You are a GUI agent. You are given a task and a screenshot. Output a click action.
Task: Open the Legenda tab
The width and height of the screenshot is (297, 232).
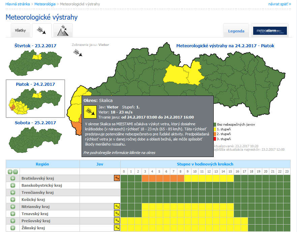click(x=236, y=31)
